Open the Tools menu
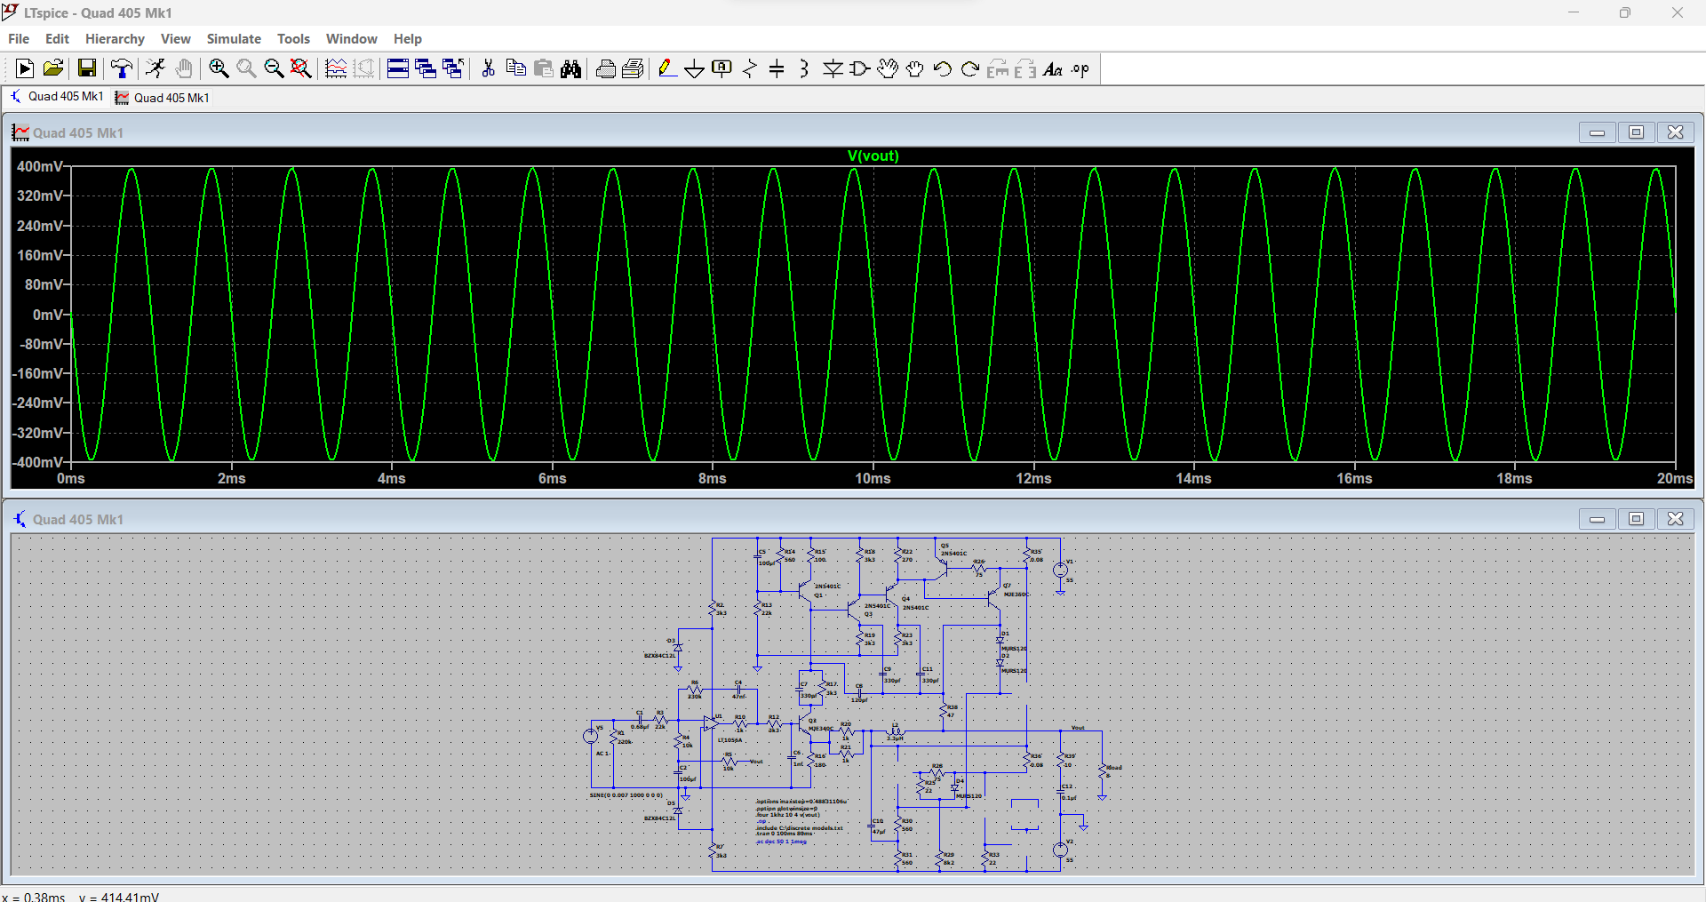Screen dimensions: 1706x902 pos(293,39)
